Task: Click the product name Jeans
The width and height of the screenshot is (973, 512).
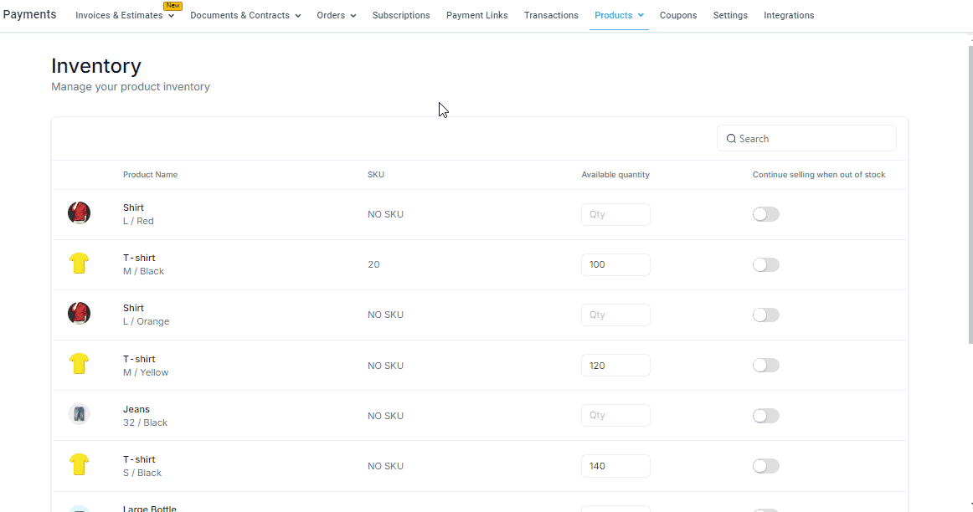Action: (x=136, y=409)
